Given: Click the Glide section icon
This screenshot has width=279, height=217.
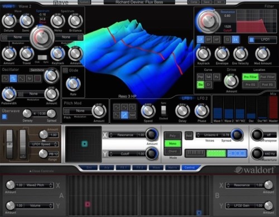Looking at the screenshot, I should (x=65, y=70).
